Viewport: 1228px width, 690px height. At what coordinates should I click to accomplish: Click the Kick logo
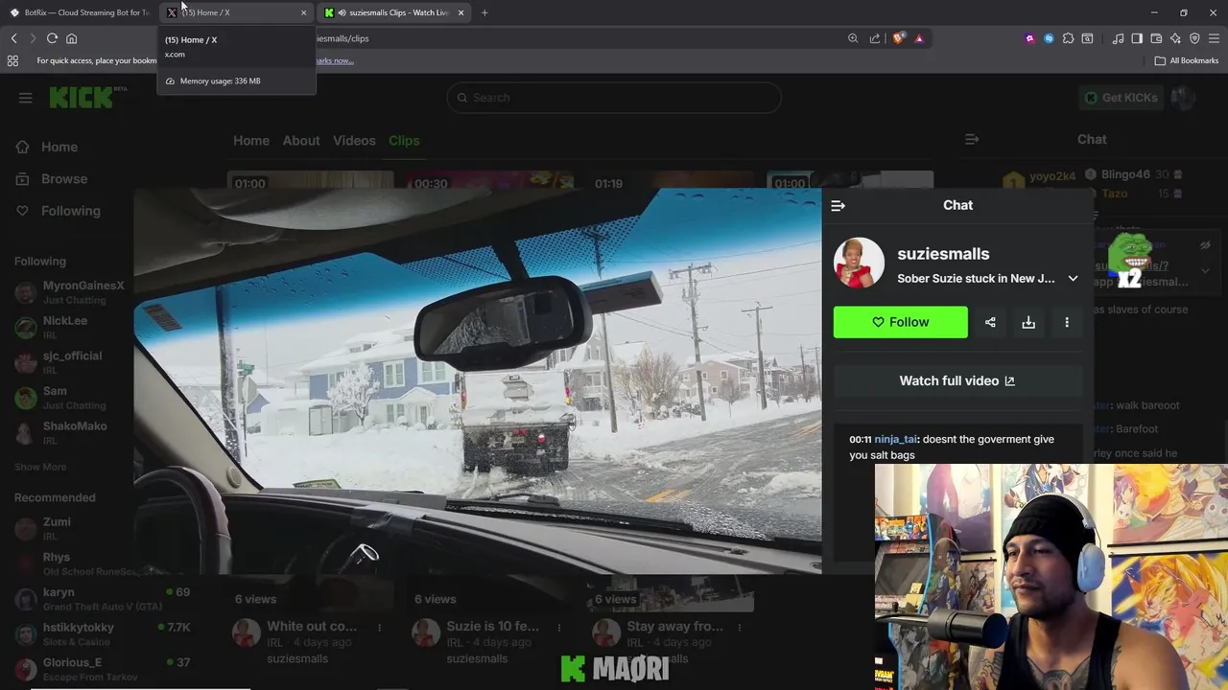(x=87, y=97)
